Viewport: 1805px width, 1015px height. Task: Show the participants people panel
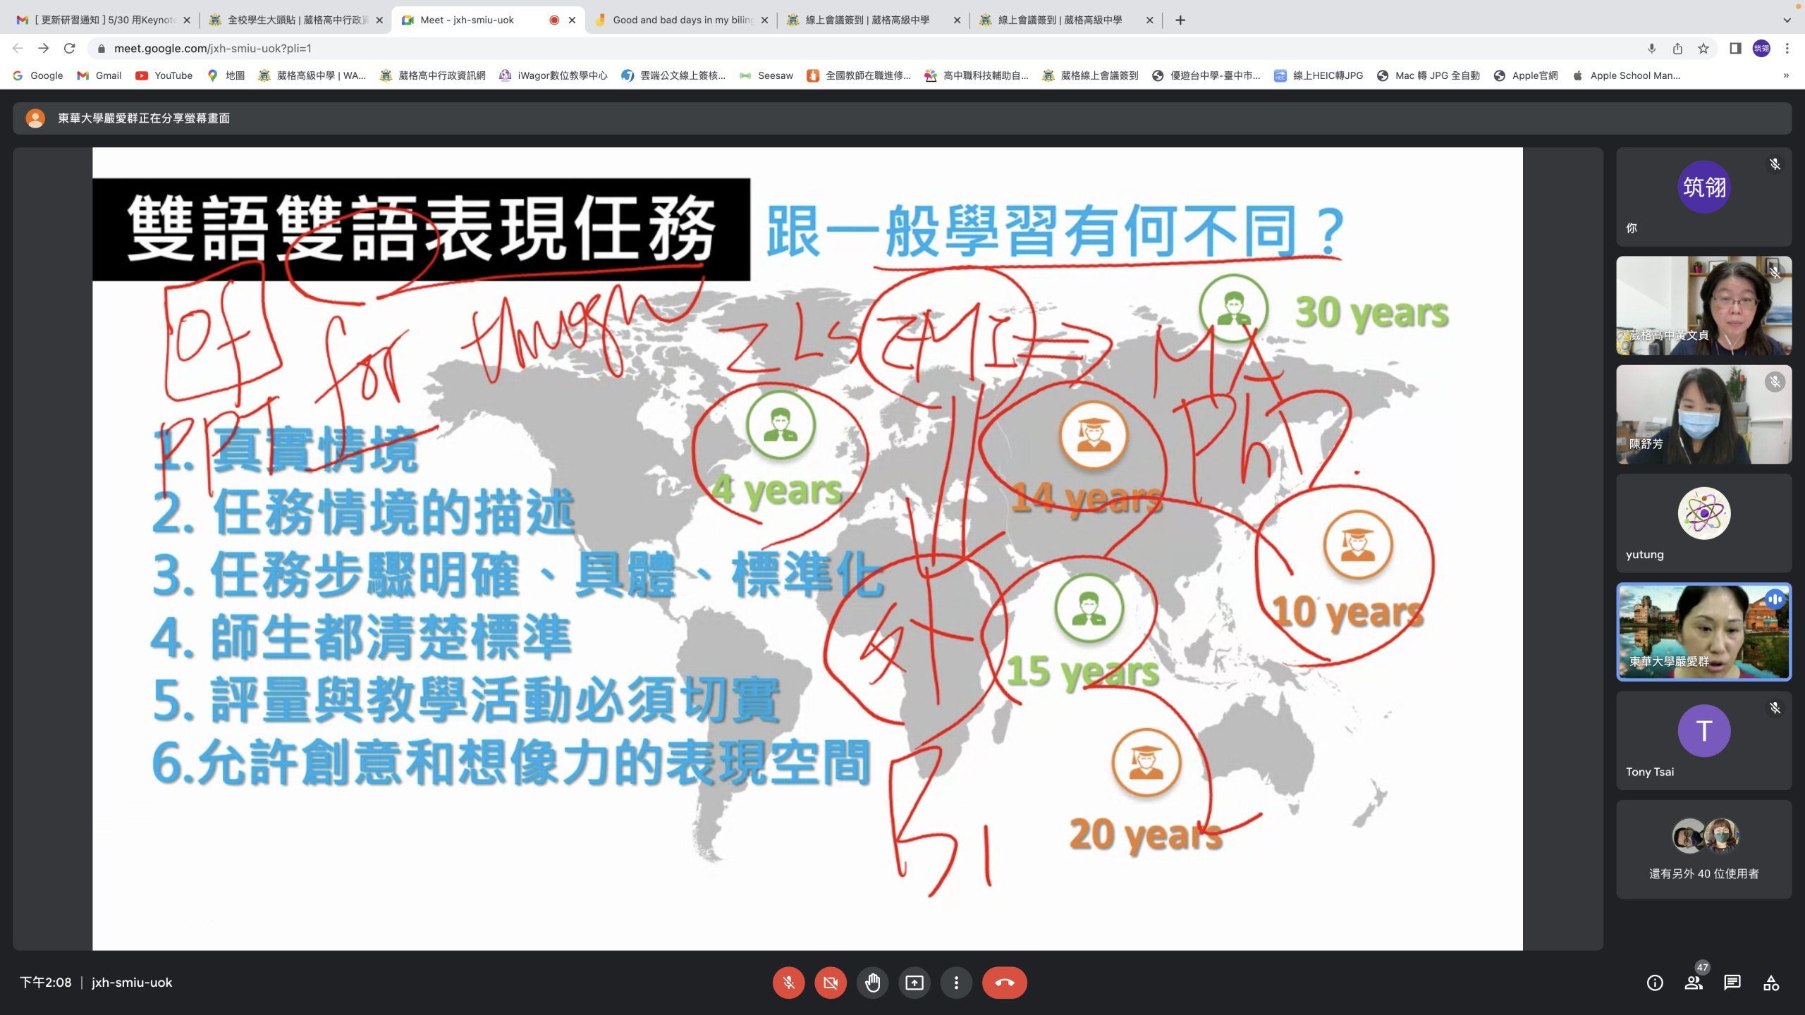(1694, 983)
